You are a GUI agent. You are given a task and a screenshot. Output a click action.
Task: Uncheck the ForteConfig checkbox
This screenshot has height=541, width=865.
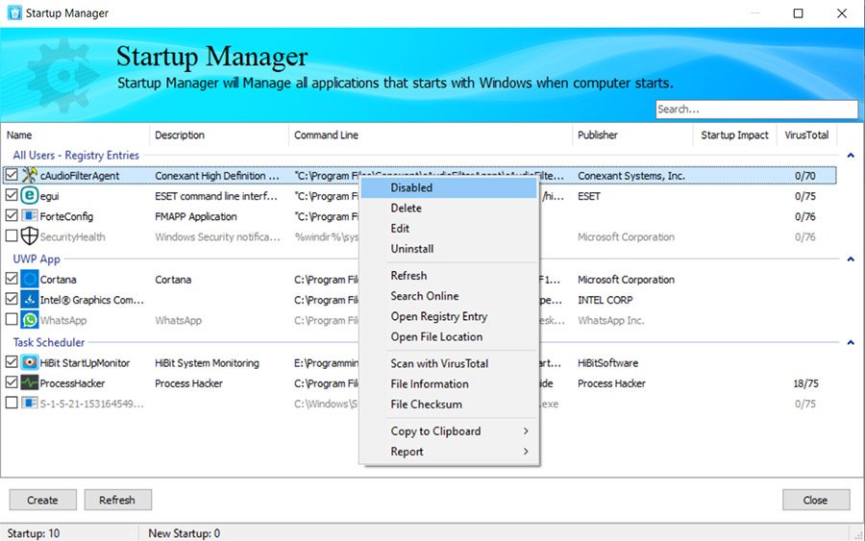(x=11, y=215)
